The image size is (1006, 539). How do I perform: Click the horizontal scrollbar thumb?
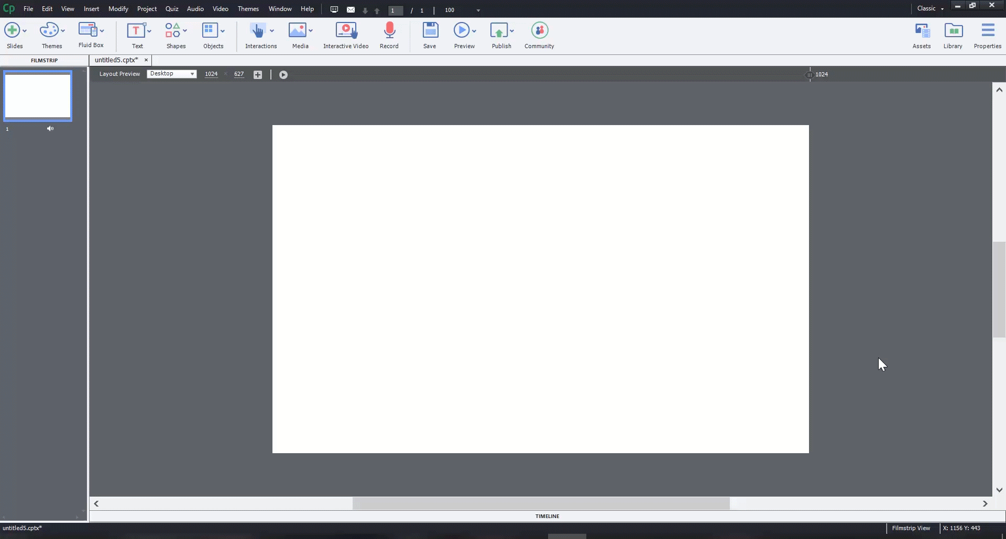541,503
